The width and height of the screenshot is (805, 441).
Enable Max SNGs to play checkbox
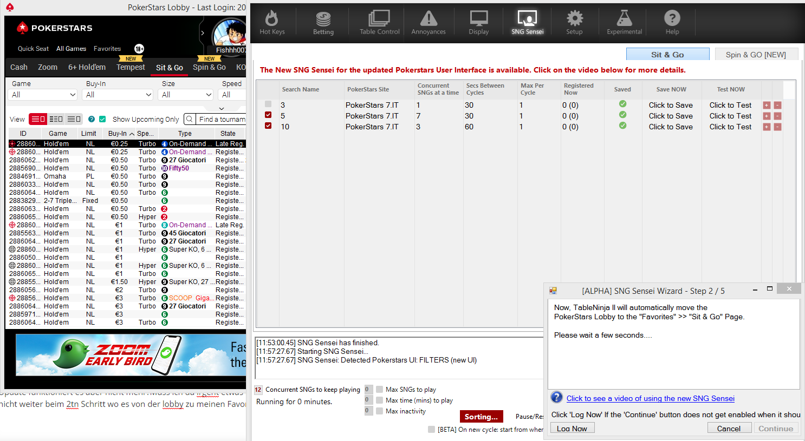(x=380, y=389)
